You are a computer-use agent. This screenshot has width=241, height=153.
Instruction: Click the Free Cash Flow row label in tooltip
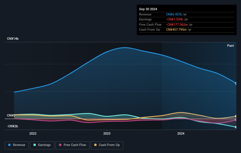coord(150,25)
